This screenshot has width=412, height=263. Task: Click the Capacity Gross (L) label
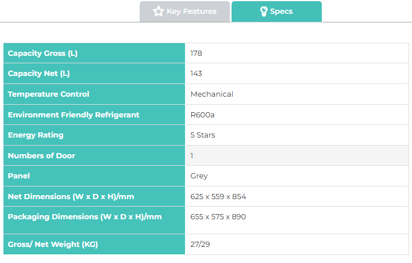coord(43,54)
